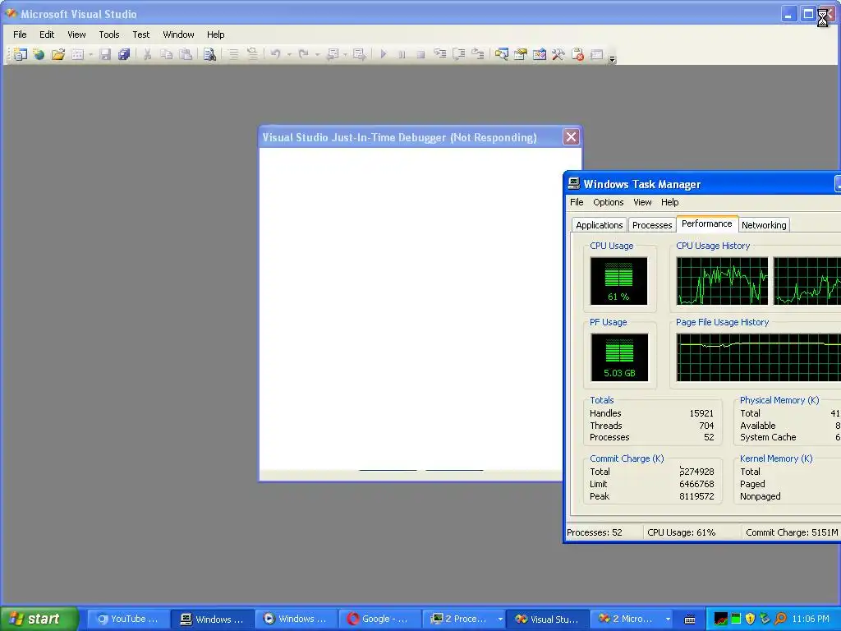The height and width of the screenshot is (631, 841).
Task: Click the Copy icon in toolbar
Action: tap(166, 54)
